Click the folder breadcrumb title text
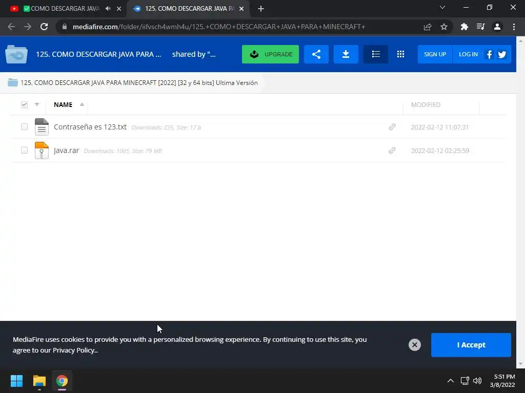This screenshot has width=525, height=393. (139, 82)
